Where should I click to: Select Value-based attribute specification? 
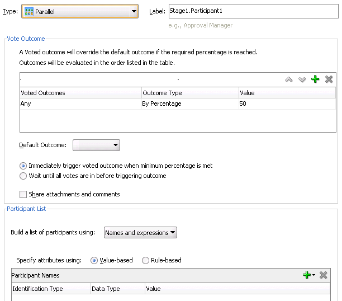pyautogui.click(x=94, y=260)
